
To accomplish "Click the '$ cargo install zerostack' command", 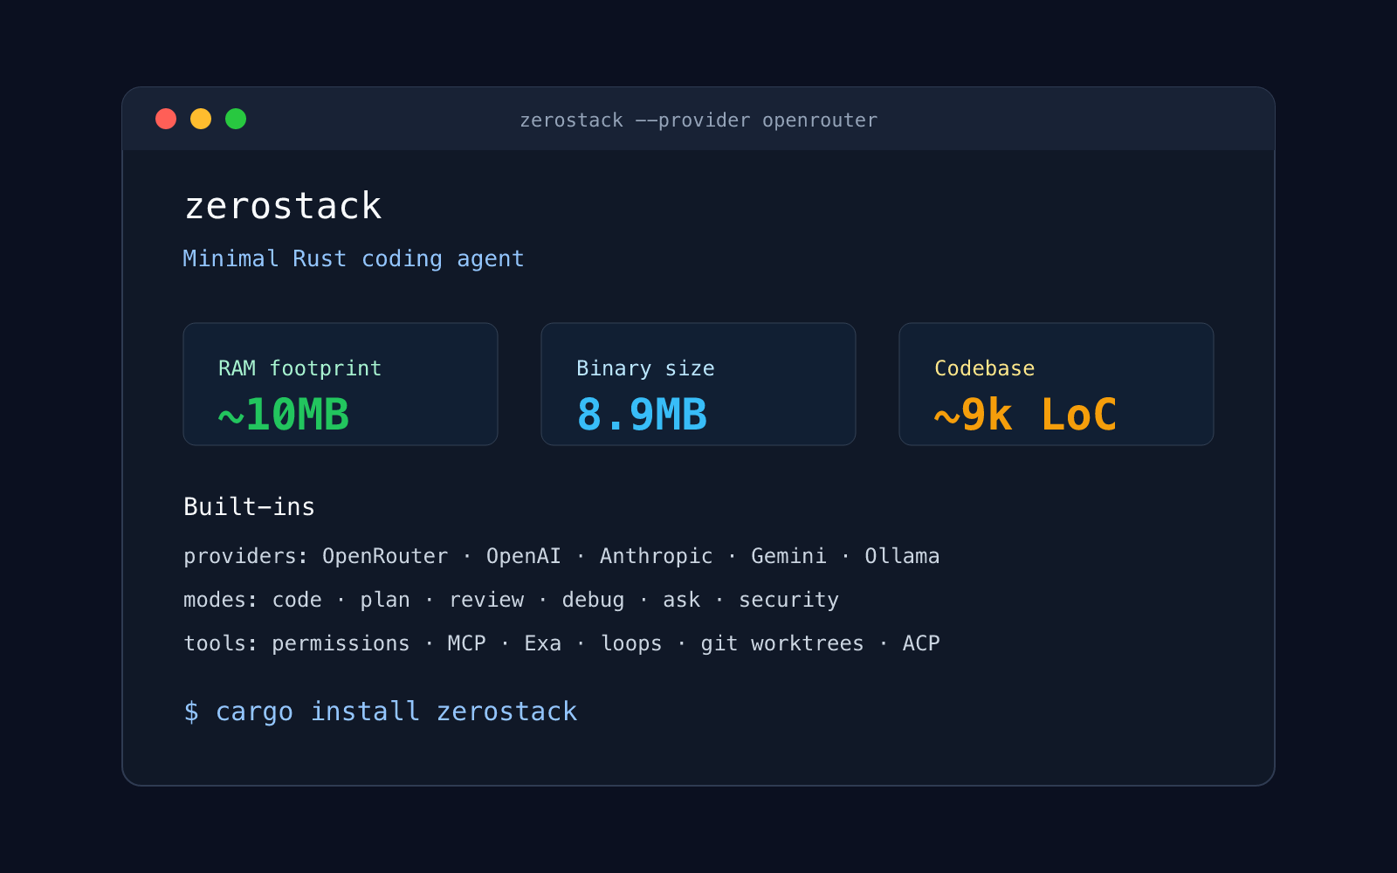I will click(381, 712).
